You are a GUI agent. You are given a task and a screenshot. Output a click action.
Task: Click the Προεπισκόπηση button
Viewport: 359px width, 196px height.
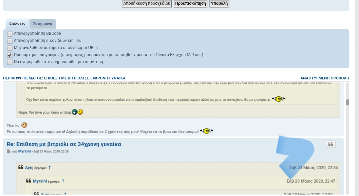190,3
